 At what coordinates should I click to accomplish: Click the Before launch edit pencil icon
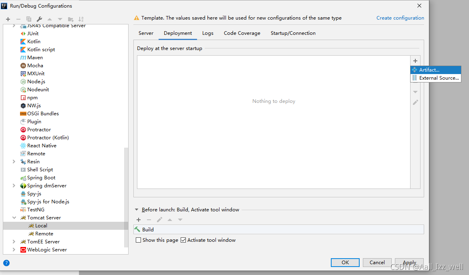coord(159,220)
